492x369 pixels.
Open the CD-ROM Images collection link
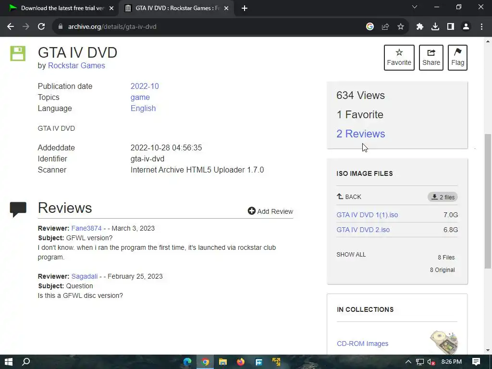point(362,344)
